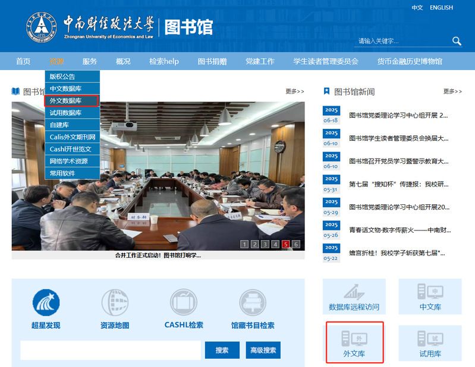Open 超星发现 discovery icon
The height and width of the screenshot is (367, 475).
click(x=46, y=303)
